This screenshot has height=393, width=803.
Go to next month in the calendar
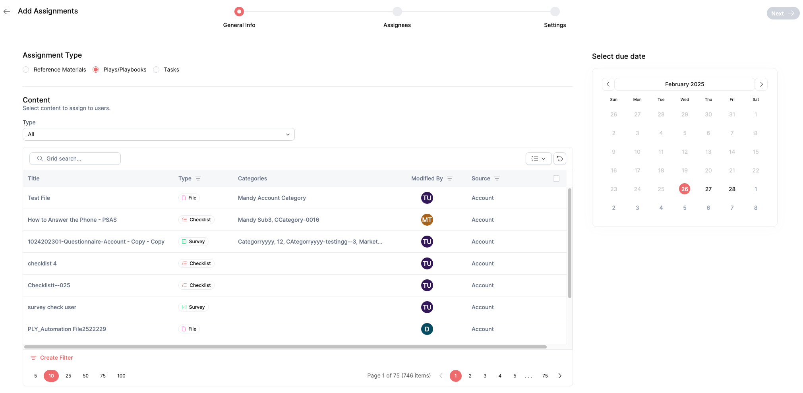point(761,84)
